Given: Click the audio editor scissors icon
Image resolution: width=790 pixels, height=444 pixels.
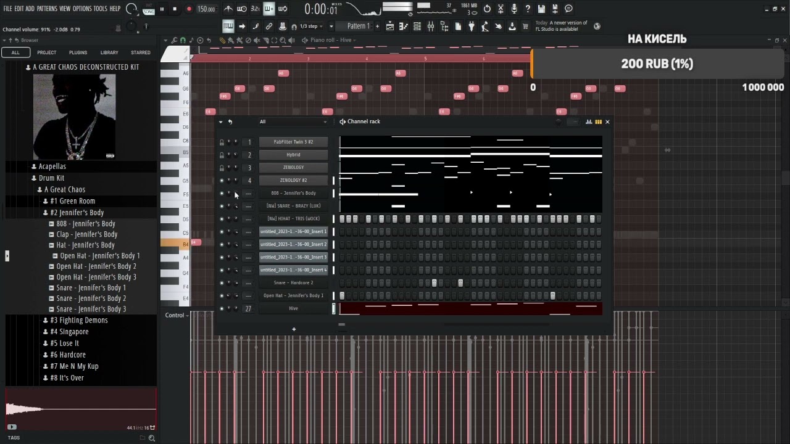Looking at the screenshot, I should coord(501,9).
